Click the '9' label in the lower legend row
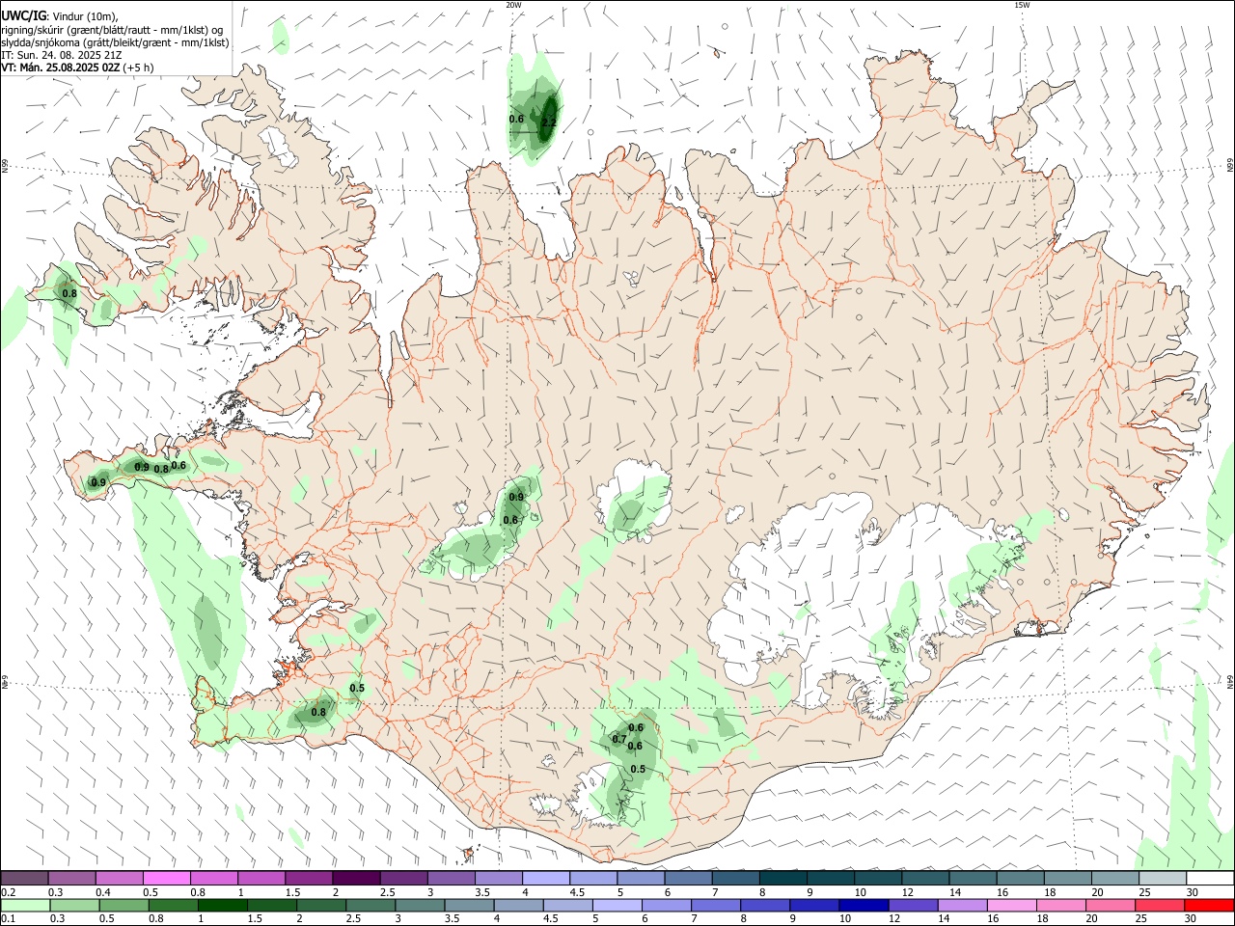Screen dimensions: 1235x926 coord(794,919)
